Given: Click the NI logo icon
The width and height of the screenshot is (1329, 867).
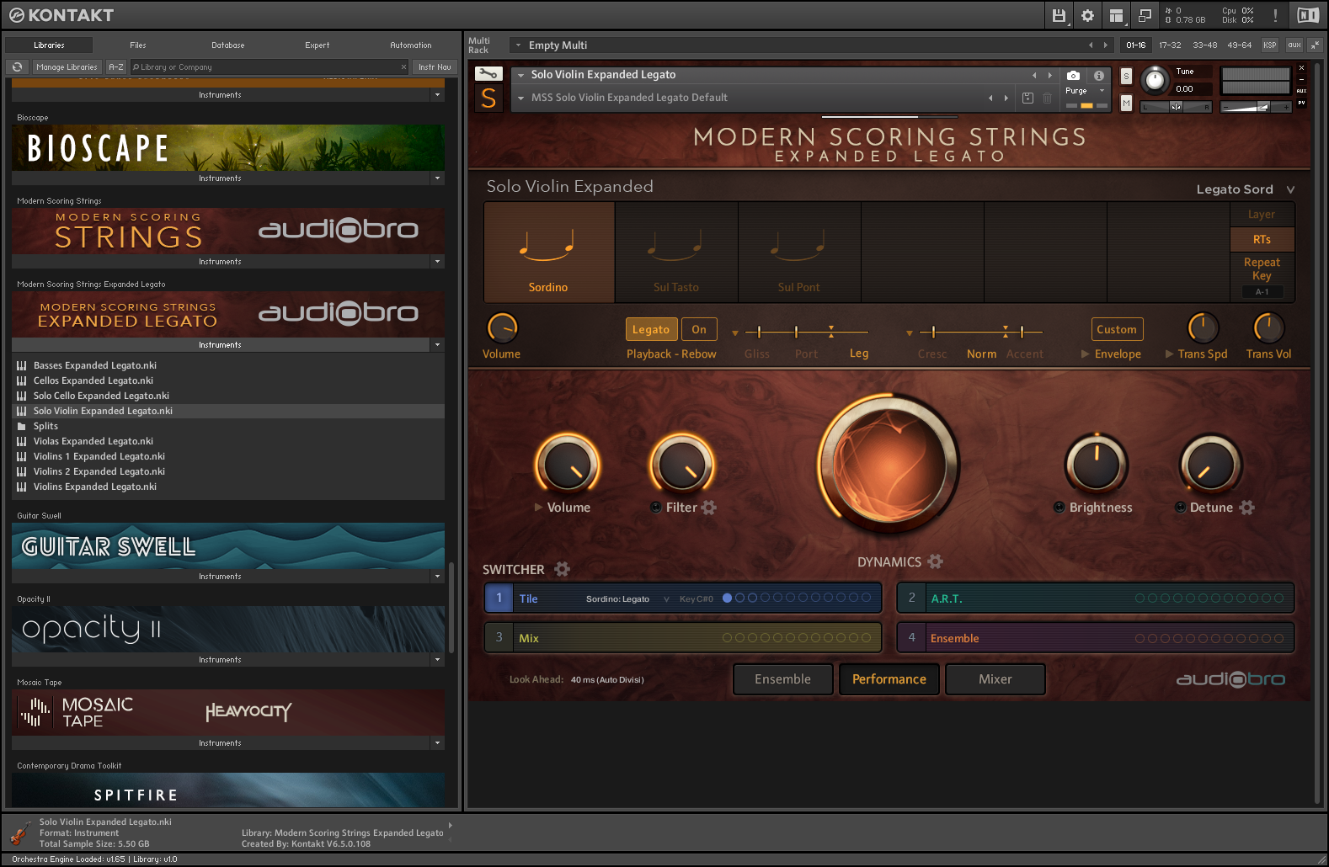Looking at the screenshot, I should [x=1308, y=15].
